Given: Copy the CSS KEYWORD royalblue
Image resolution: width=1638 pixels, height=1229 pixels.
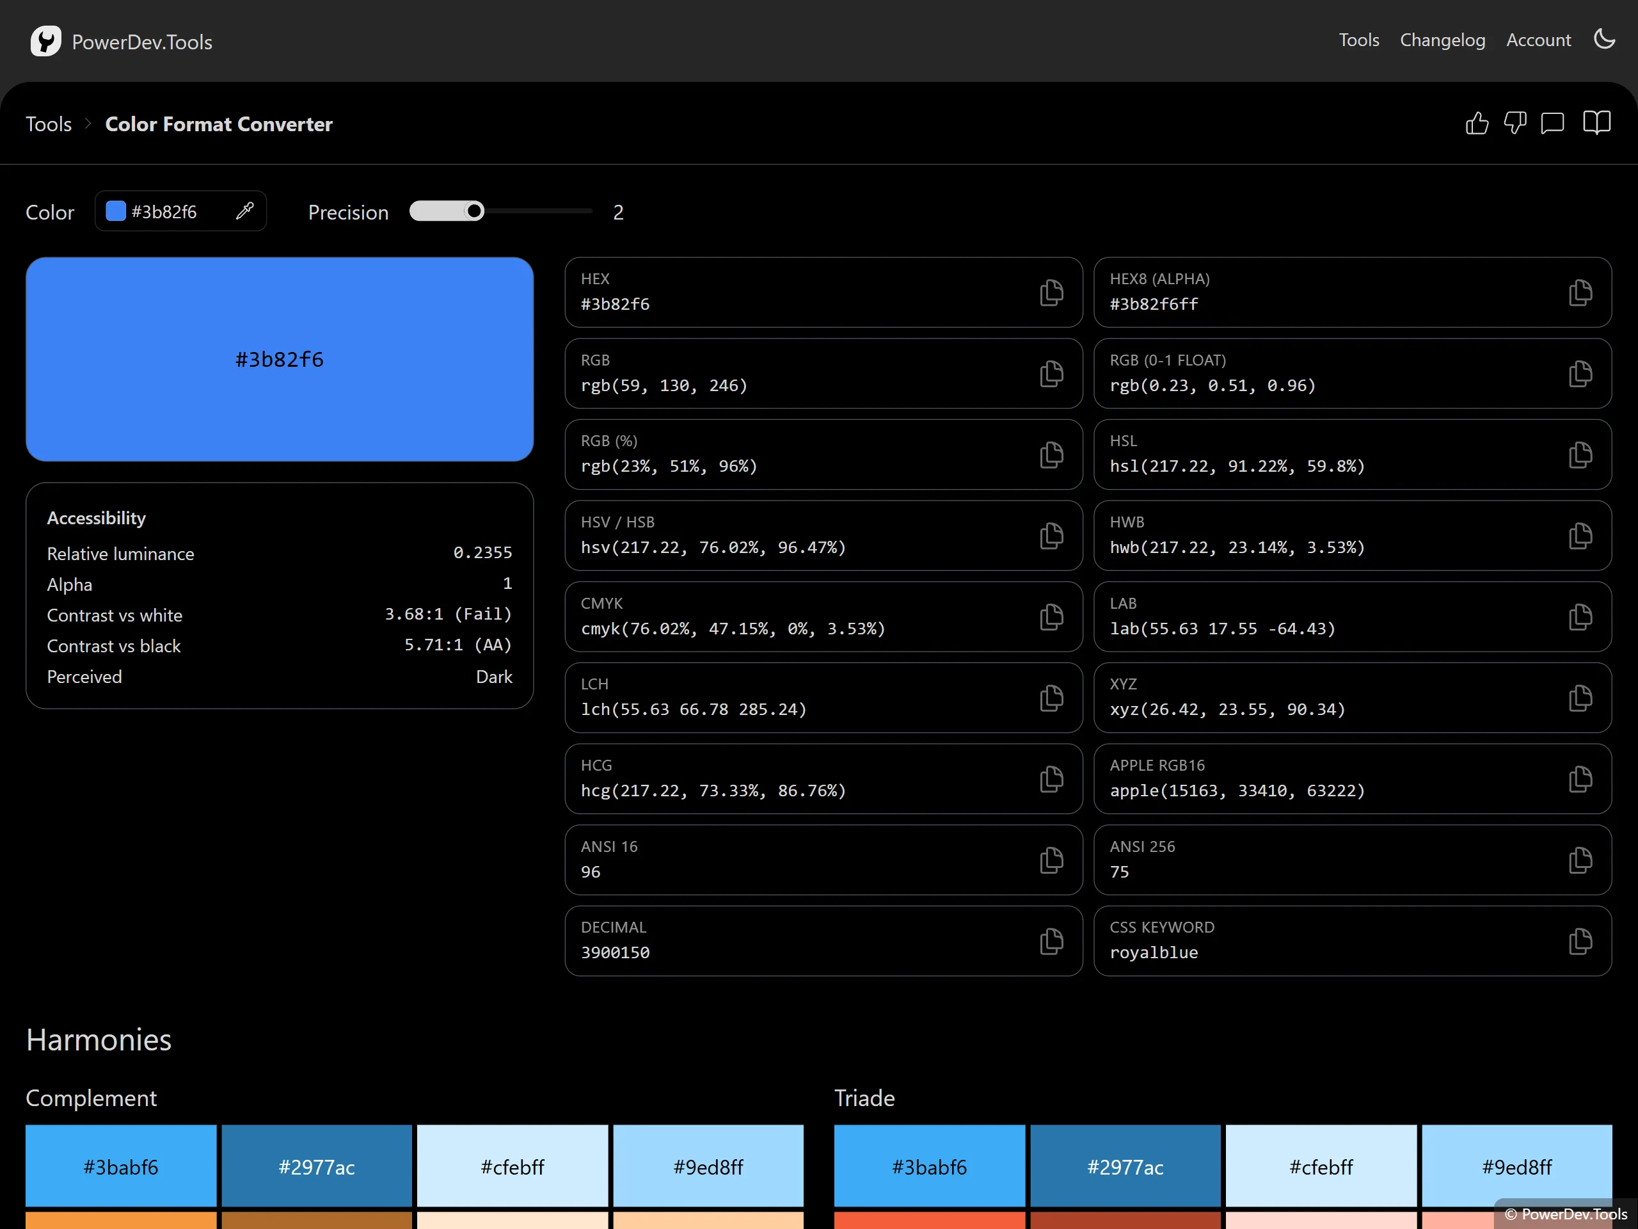Looking at the screenshot, I should click(x=1580, y=941).
